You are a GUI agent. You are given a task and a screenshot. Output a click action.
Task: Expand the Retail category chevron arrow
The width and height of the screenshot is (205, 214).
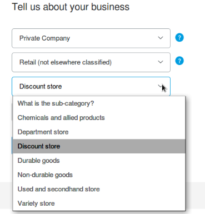pyautogui.click(x=161, y=62)
